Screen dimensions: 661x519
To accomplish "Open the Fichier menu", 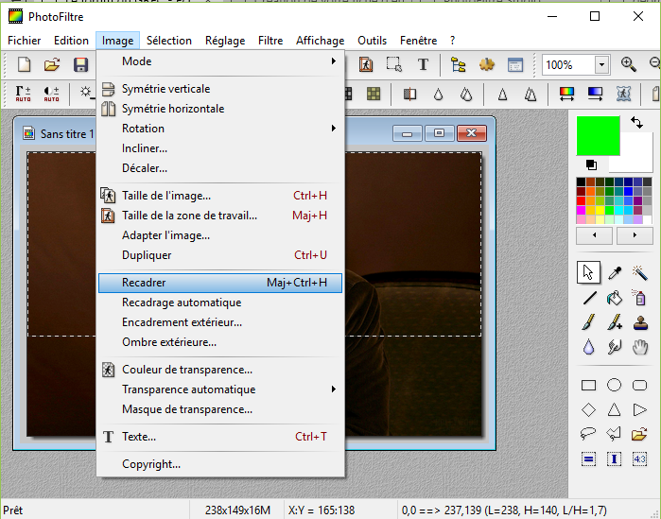I will point(25,41).
